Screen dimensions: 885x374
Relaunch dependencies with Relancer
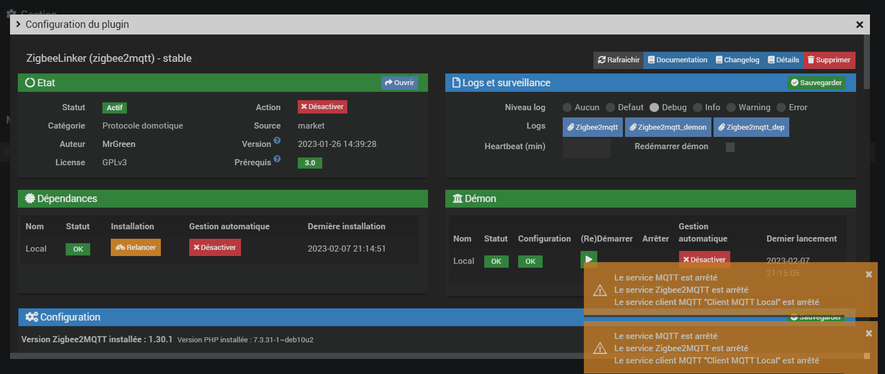tap(136, 248)
